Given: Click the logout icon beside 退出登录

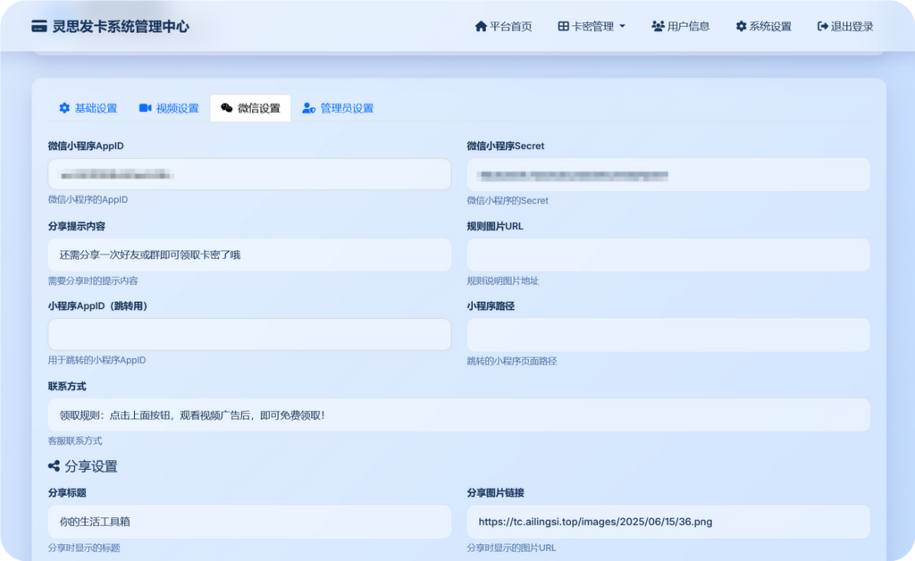Looking at the screenshot, I should point(822,27).
